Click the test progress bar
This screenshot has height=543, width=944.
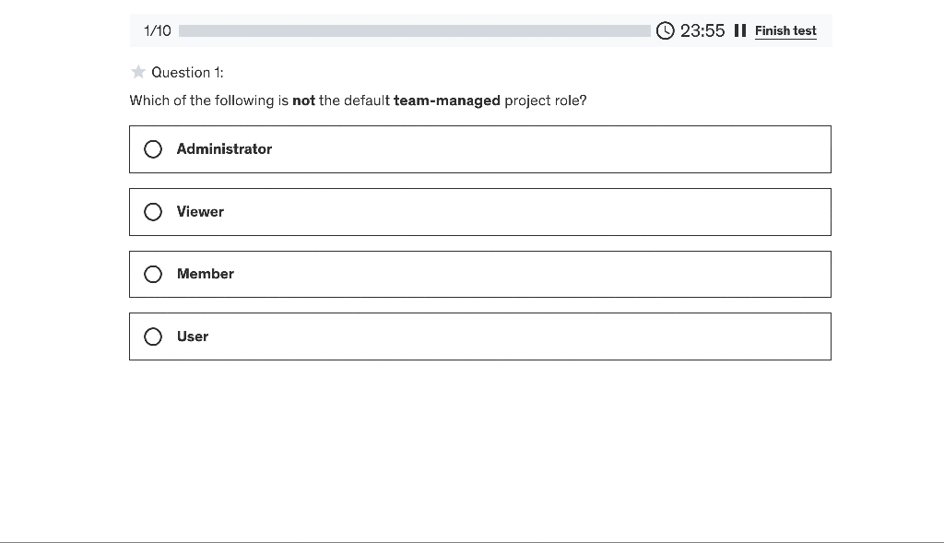click(415, 30)
